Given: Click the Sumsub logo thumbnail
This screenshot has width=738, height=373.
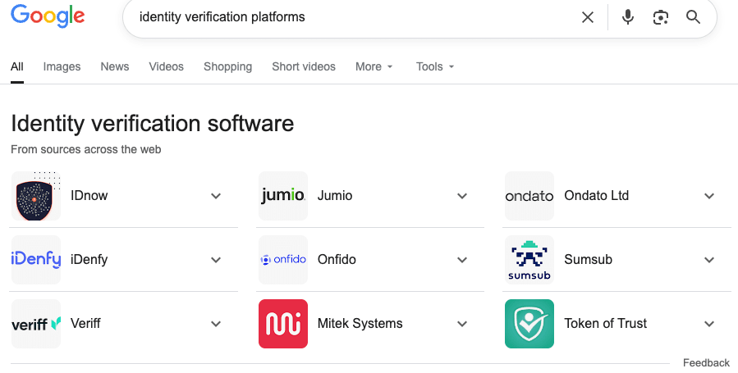Looking at the screenshot, I should click(x=529, y=260).
